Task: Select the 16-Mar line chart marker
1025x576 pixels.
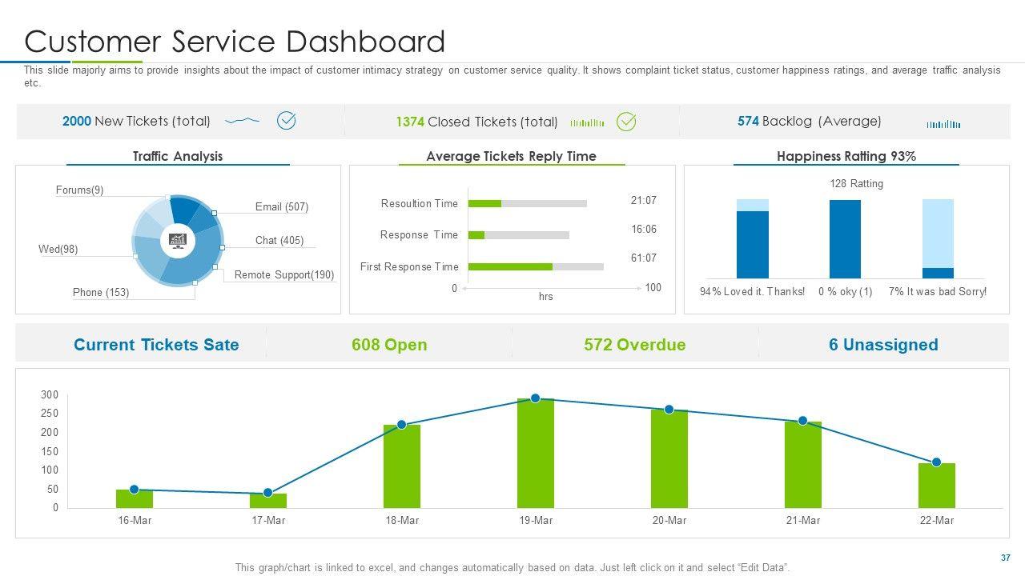Action: pyautogui.click(x=134, y=490)
